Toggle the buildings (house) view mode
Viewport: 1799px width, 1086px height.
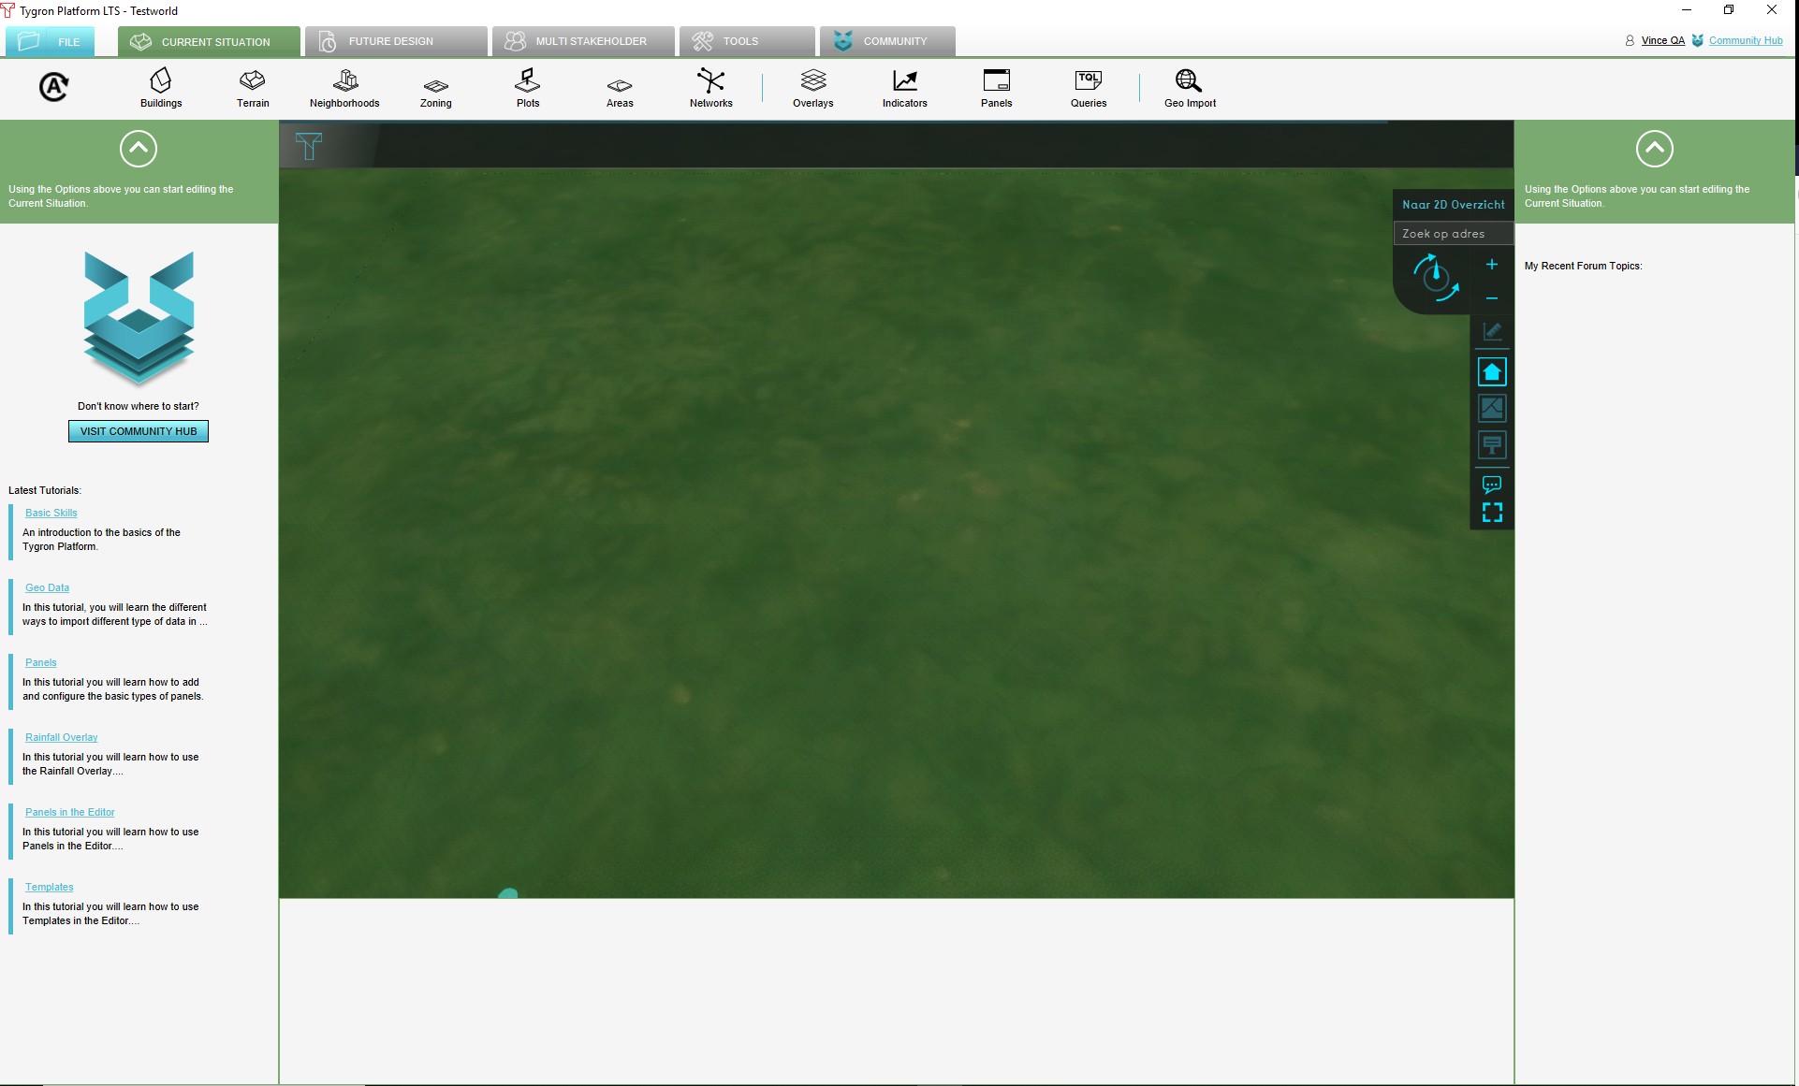1492,372
